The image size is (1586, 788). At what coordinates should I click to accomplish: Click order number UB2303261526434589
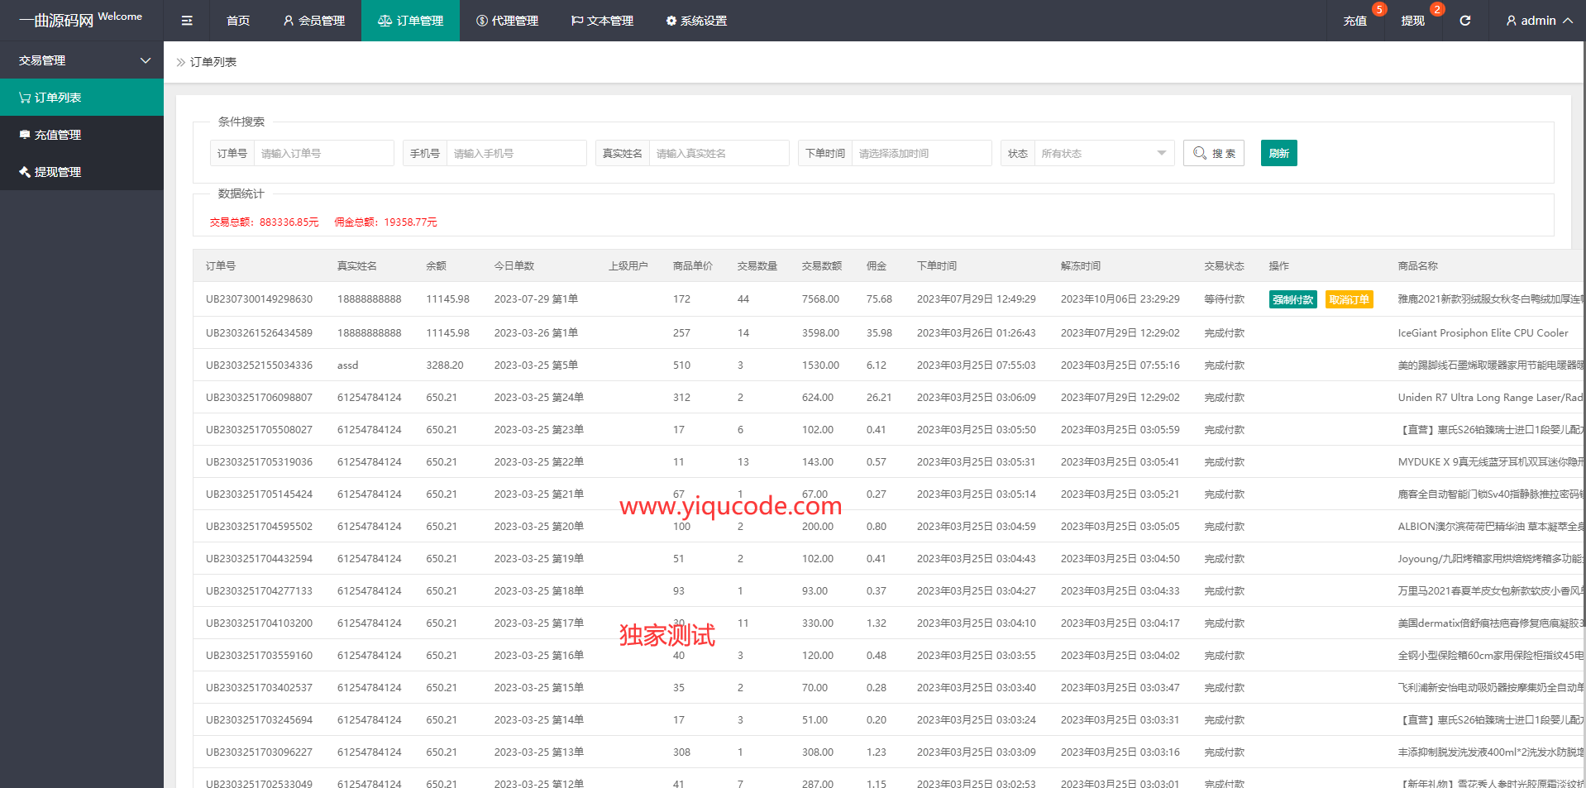259,332
